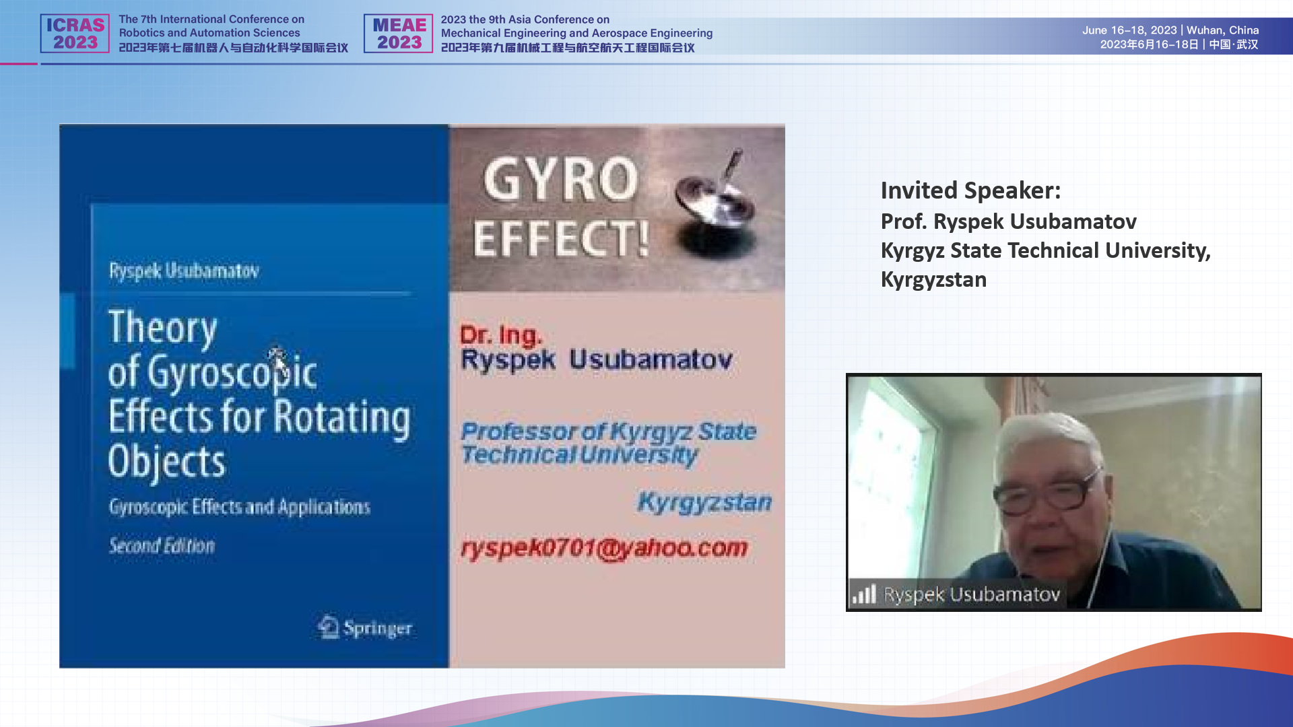The width and height of the screenshot is (1293, 727).
Task: Click the email ryspek0701@yahoo.com
Action: click(604, 548)
